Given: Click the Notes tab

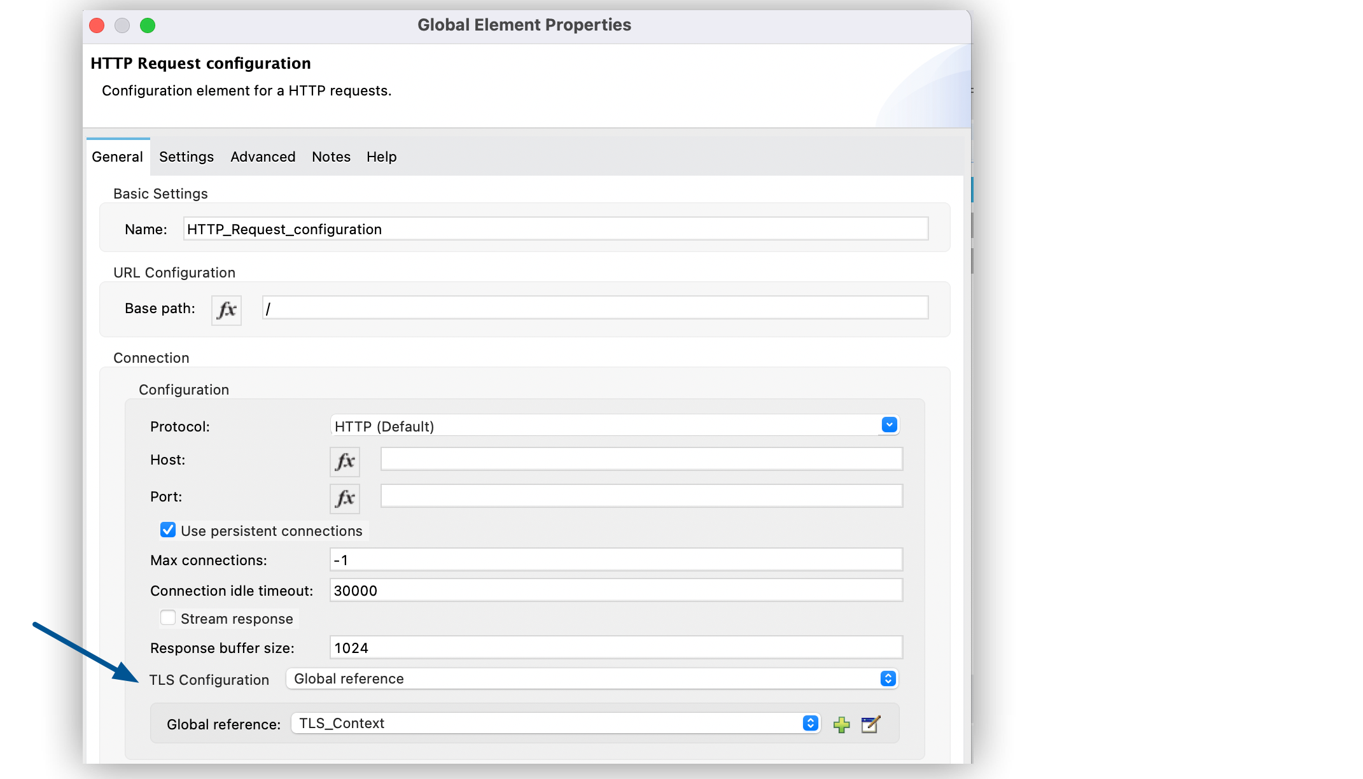Looking at the screenshot, I should coord(332,157).
